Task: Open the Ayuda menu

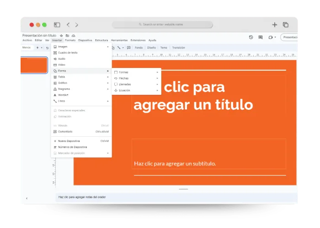Action: (x=152, y=40)
